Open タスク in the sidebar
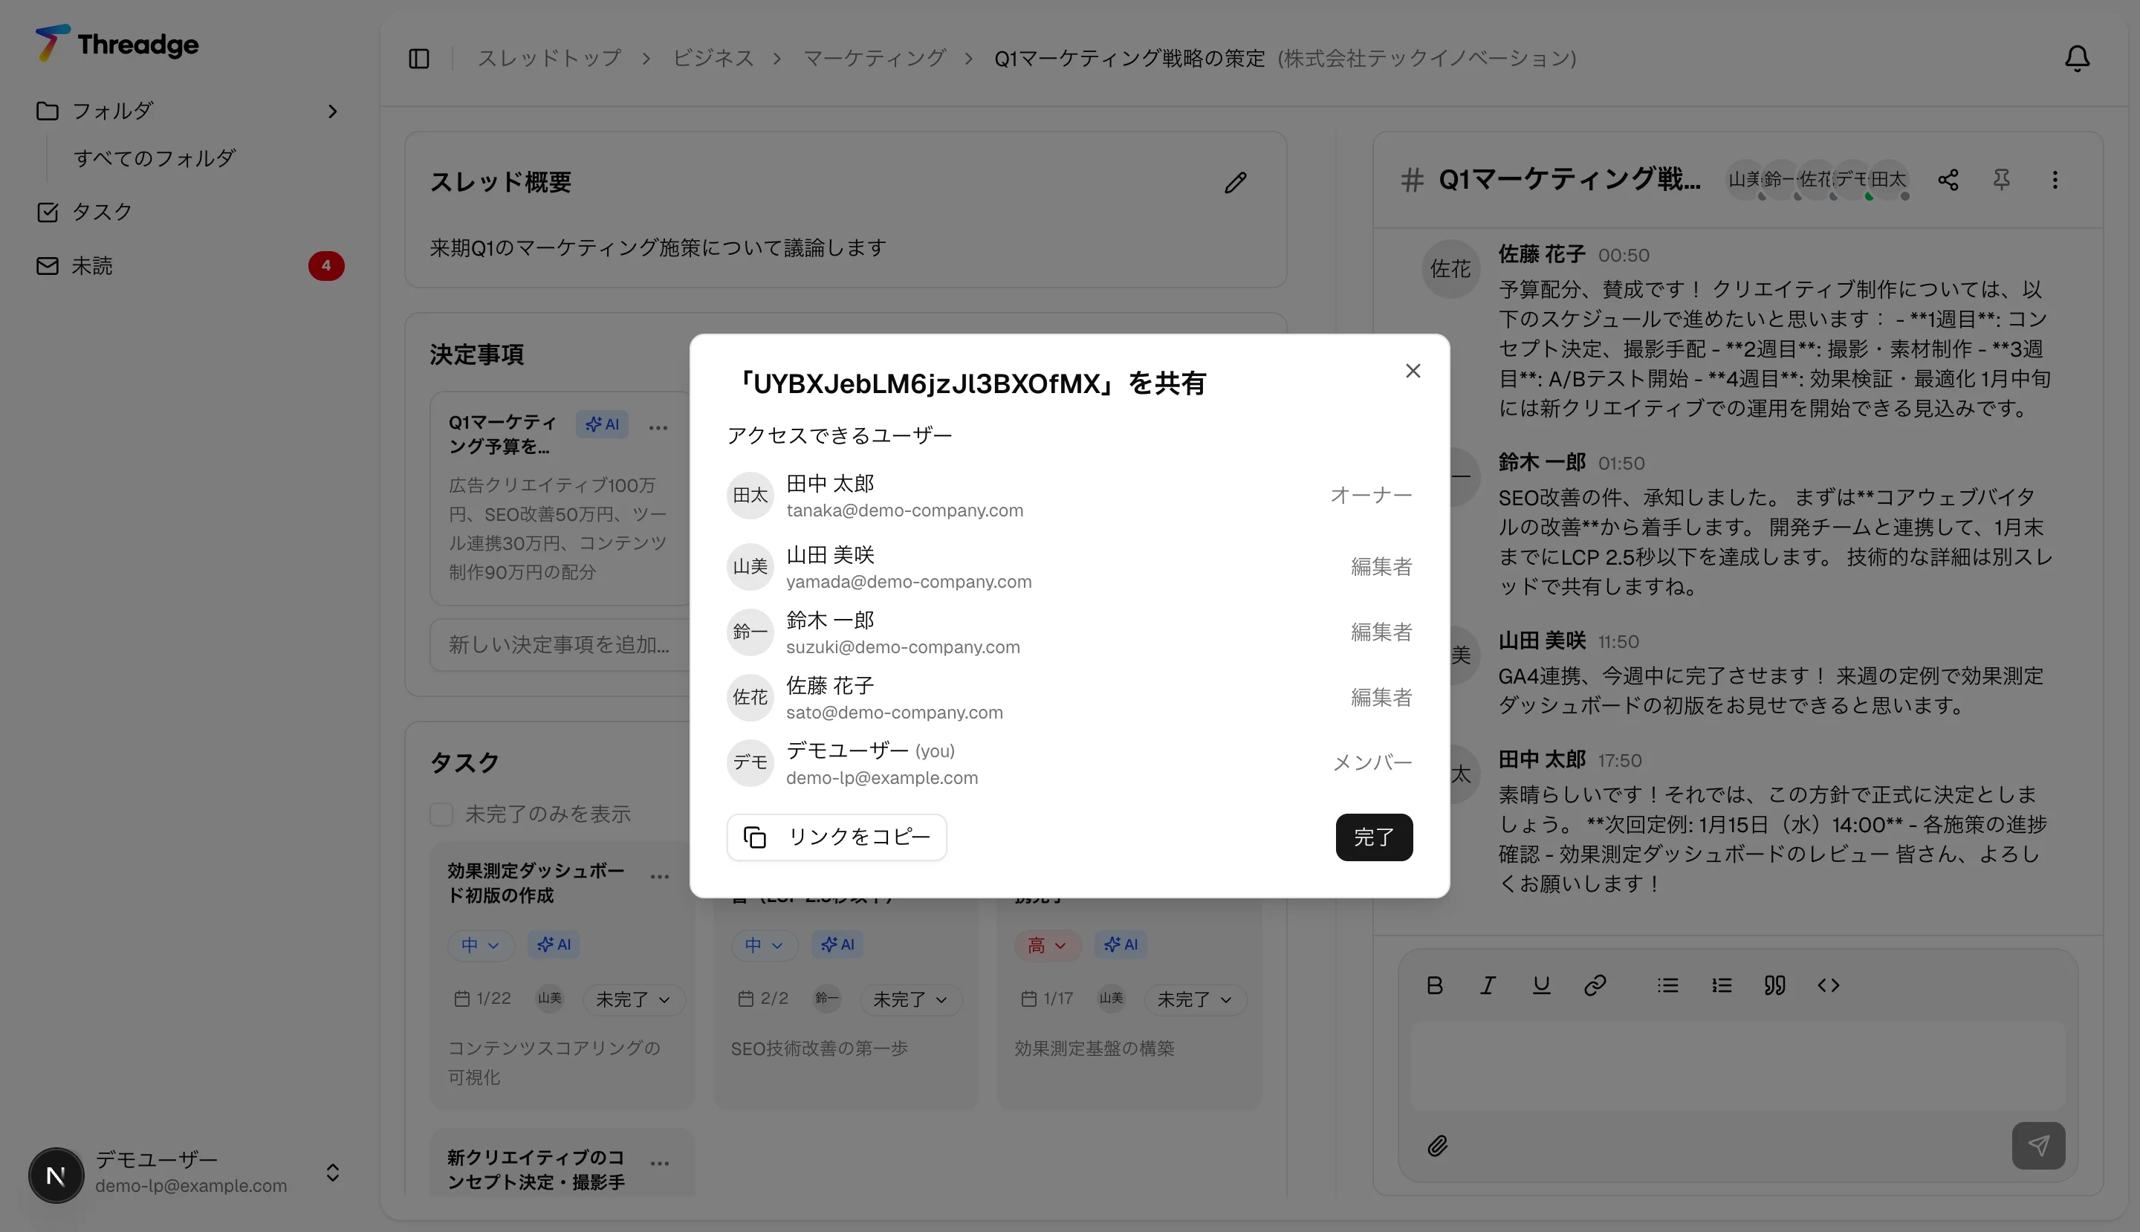This screenshot has width=2140, height=1232. pos(102,212)
